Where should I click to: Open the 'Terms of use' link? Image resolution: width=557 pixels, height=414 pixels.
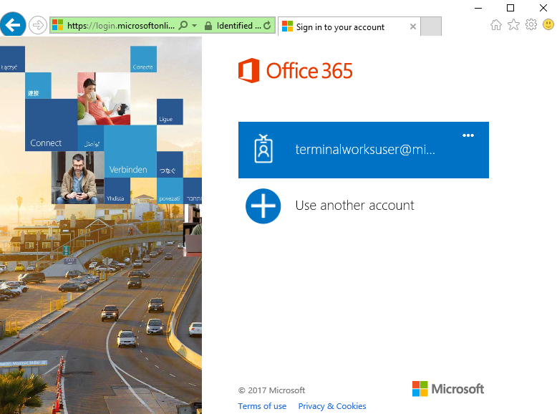(262, 406)
